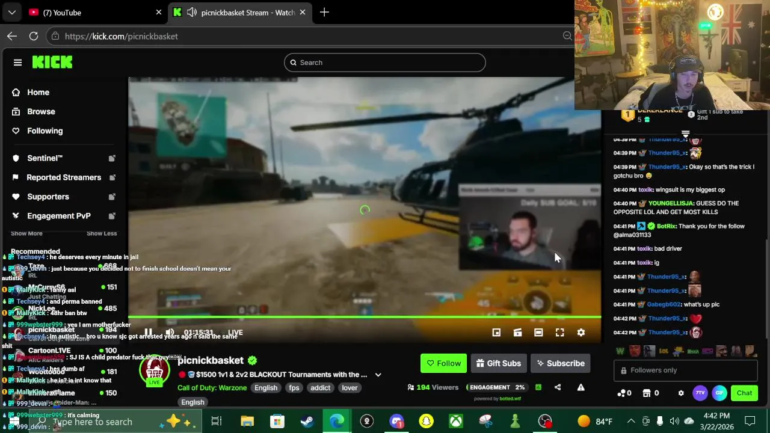Screen dimensions: 770x433
Task: Jump to LIVE in the player
Action: (235, 333)
